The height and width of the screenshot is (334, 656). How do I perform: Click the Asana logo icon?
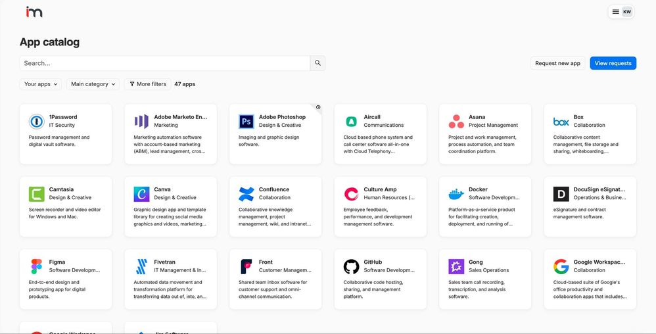click(x=456, y=122)
